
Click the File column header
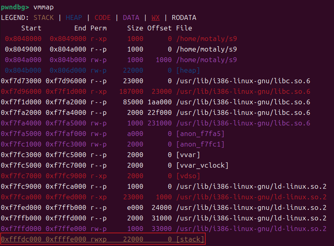(x=184, y=28)
